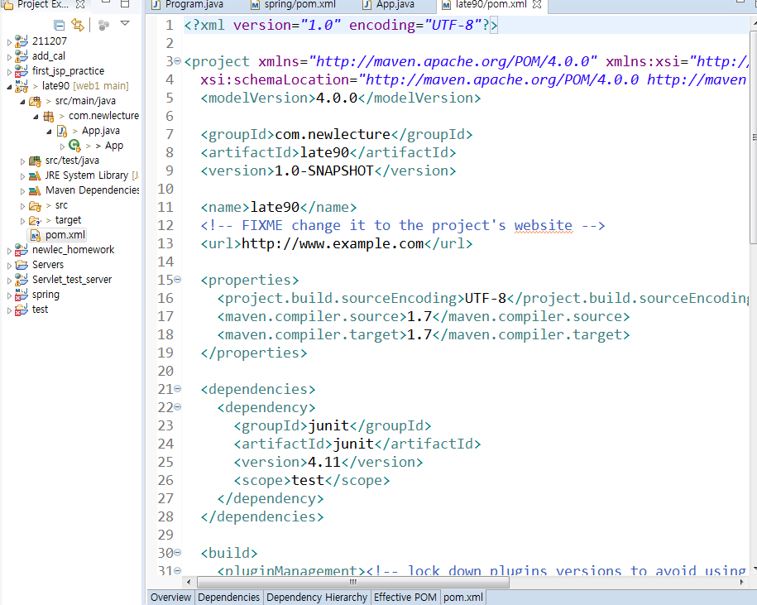Fold the project element at line 3

point(177,61)
